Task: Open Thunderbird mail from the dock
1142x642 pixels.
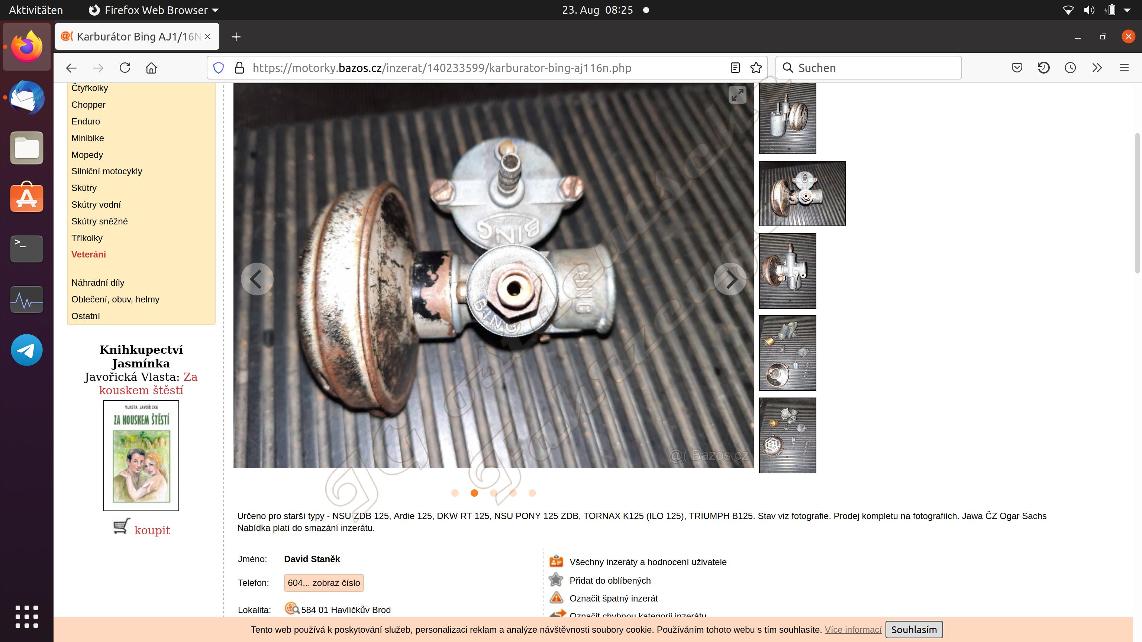Action: pos(27,97)
